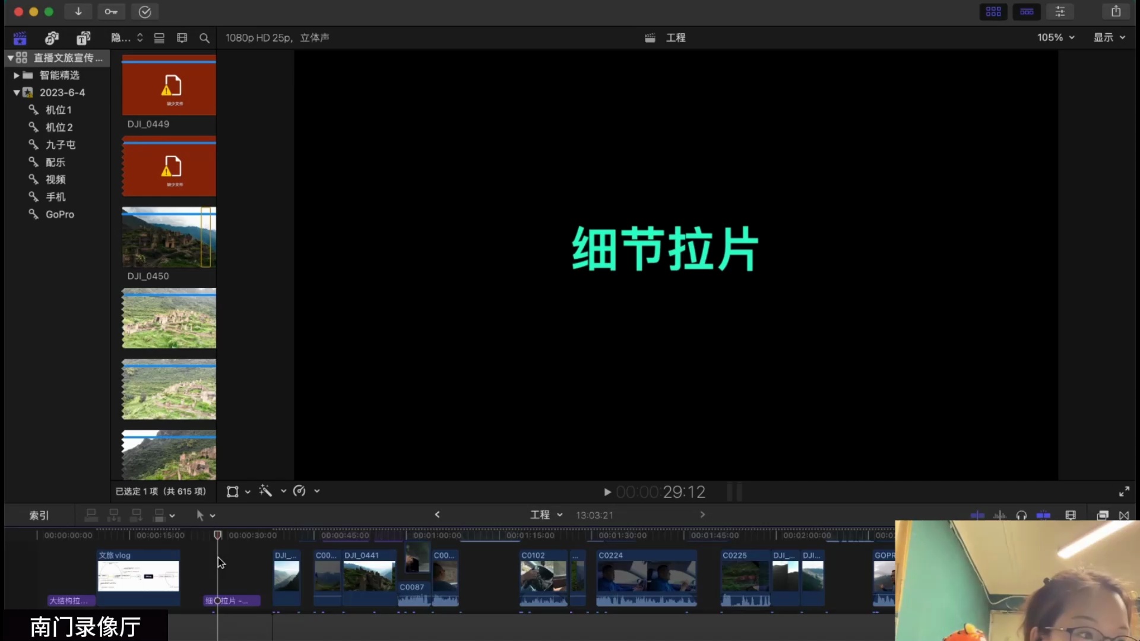The image size is (1140, 641).
Task: Select the 配乐 keyword collection
Action: (55, 162)
